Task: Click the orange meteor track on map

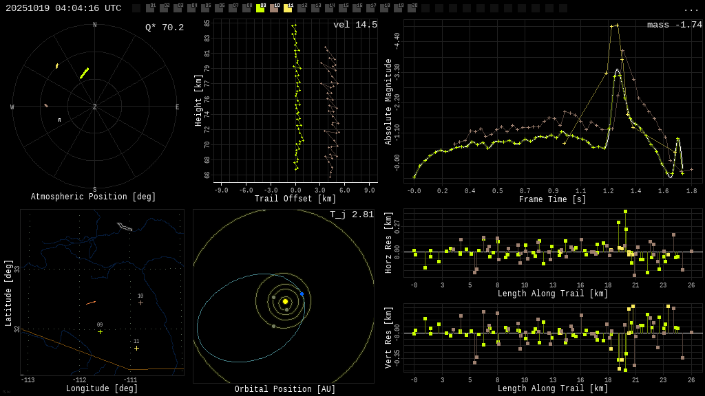Action: pos(91,302)
